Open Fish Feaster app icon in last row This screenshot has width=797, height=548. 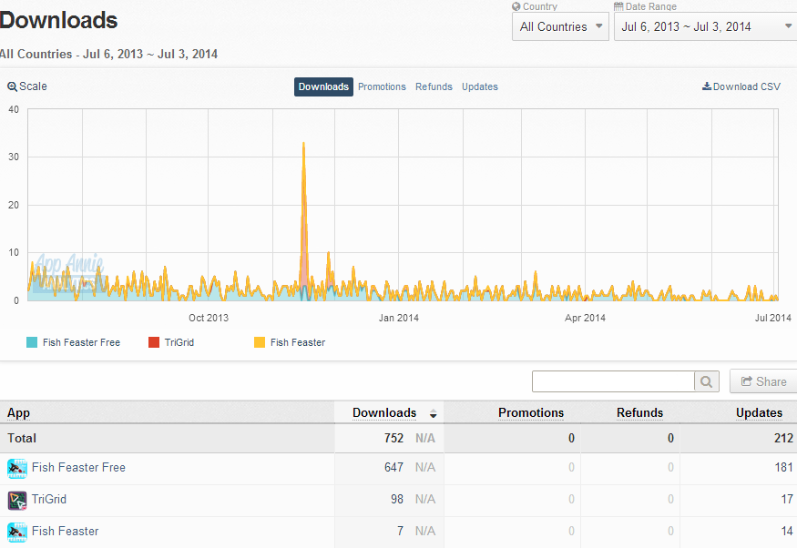point(17,532)
